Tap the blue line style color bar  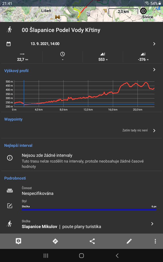tap(89, 210)
